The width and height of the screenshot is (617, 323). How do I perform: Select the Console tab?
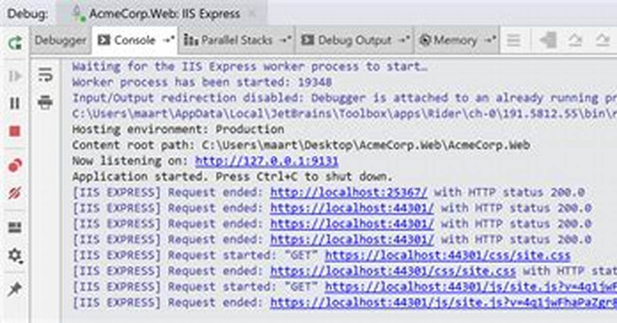point(135,40)
